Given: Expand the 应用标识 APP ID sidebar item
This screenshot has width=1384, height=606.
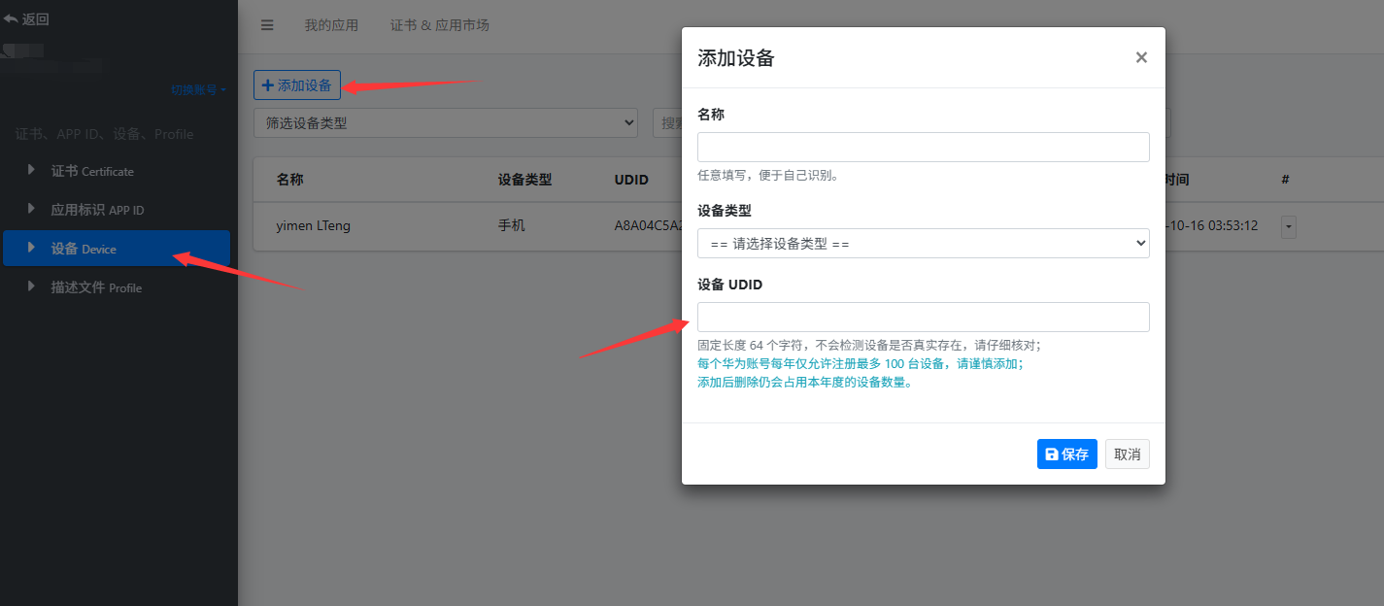Looking at the screenshot, I should pos(117,210).
